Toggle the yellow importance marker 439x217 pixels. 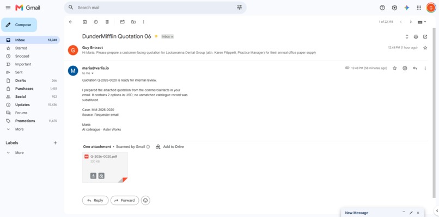156,36
